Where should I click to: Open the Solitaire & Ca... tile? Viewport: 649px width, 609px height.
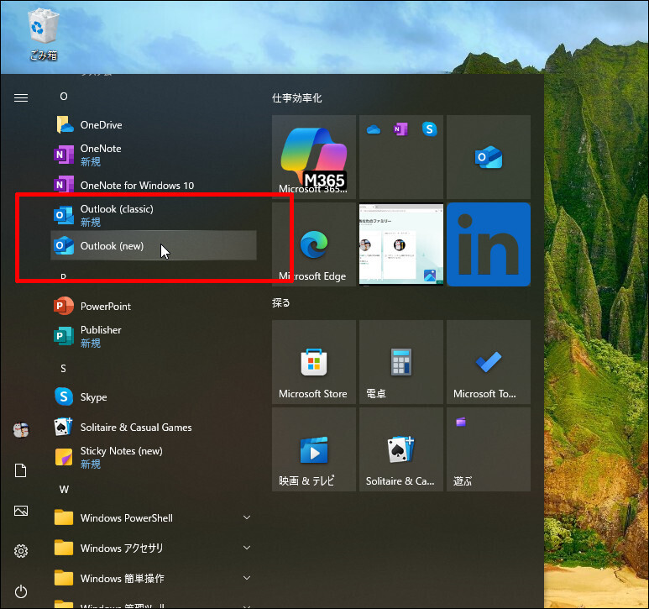[401, 449]
